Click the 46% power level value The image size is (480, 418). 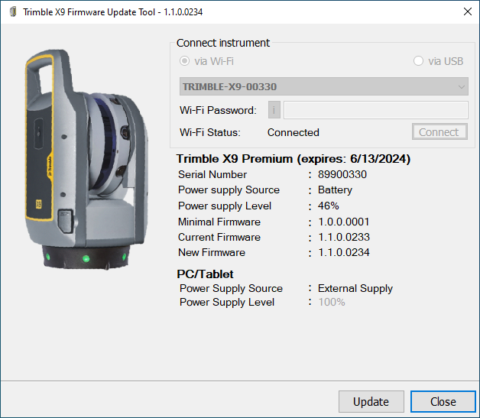coord(328,206)
